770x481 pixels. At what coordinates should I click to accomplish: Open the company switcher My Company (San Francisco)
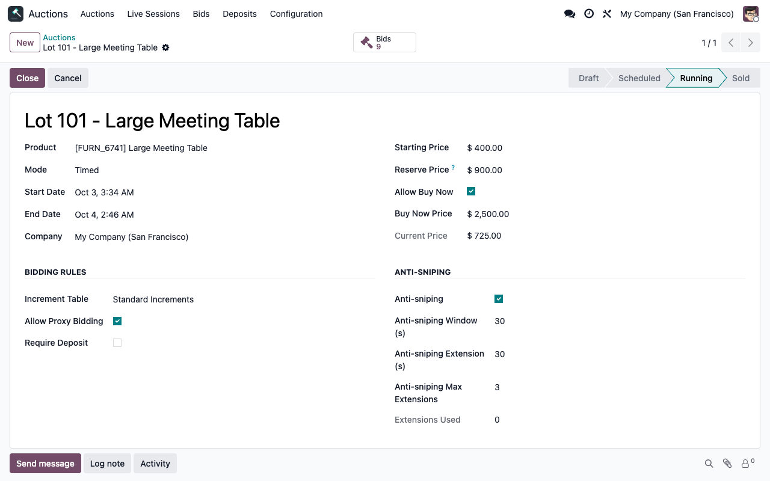(x=677, y=14)
